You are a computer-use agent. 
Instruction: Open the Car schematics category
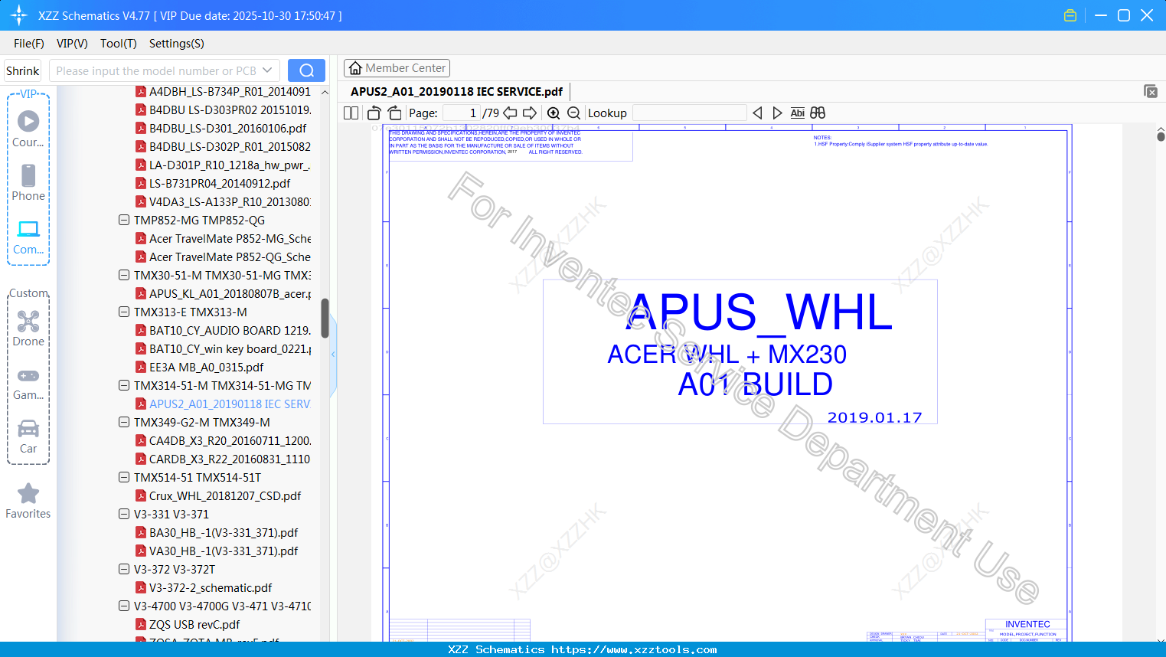28,436
